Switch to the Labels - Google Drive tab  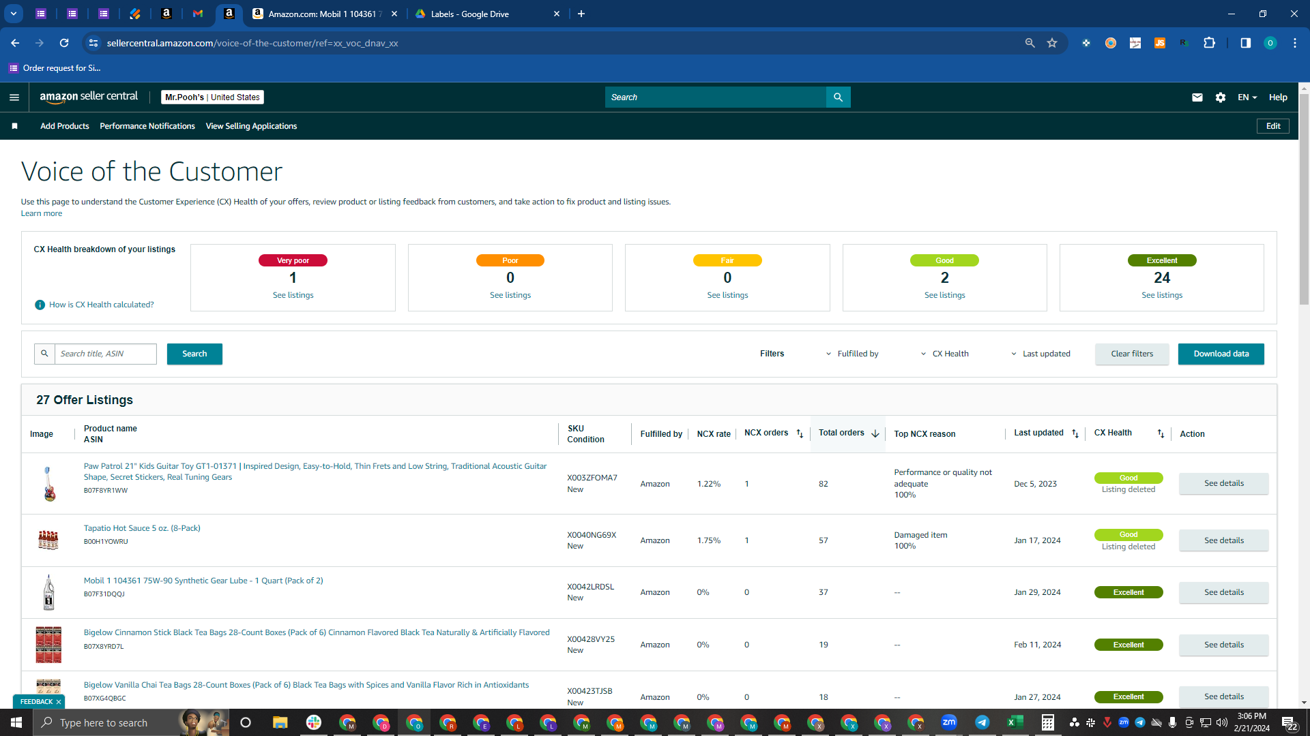(x=488, y=14)
